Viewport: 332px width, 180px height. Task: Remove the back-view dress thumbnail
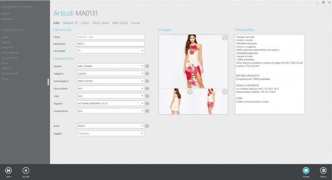(190, 91)
